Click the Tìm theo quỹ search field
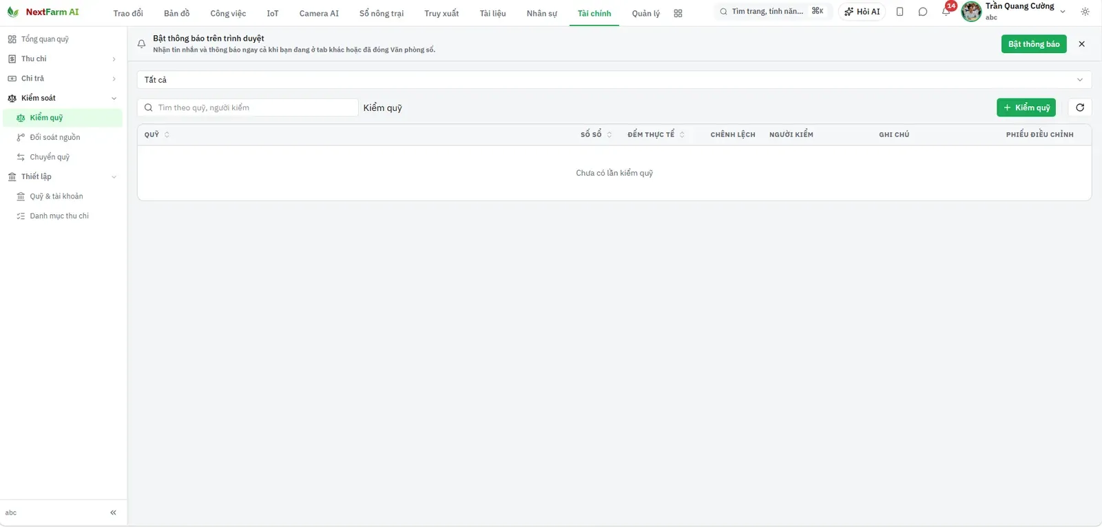The height and width of the screenshot is (527, 1102). (248, 107)
